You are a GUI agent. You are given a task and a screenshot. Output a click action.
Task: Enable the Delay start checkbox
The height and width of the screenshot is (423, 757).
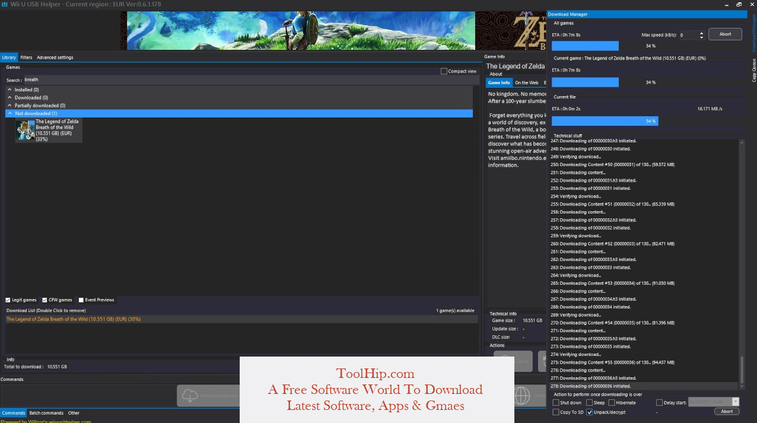point(659,403)
